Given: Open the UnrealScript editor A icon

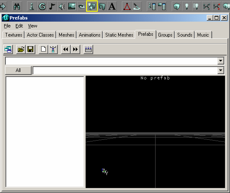Looking at the screenshot, I should pyautogui.click(x=112, y=6).
